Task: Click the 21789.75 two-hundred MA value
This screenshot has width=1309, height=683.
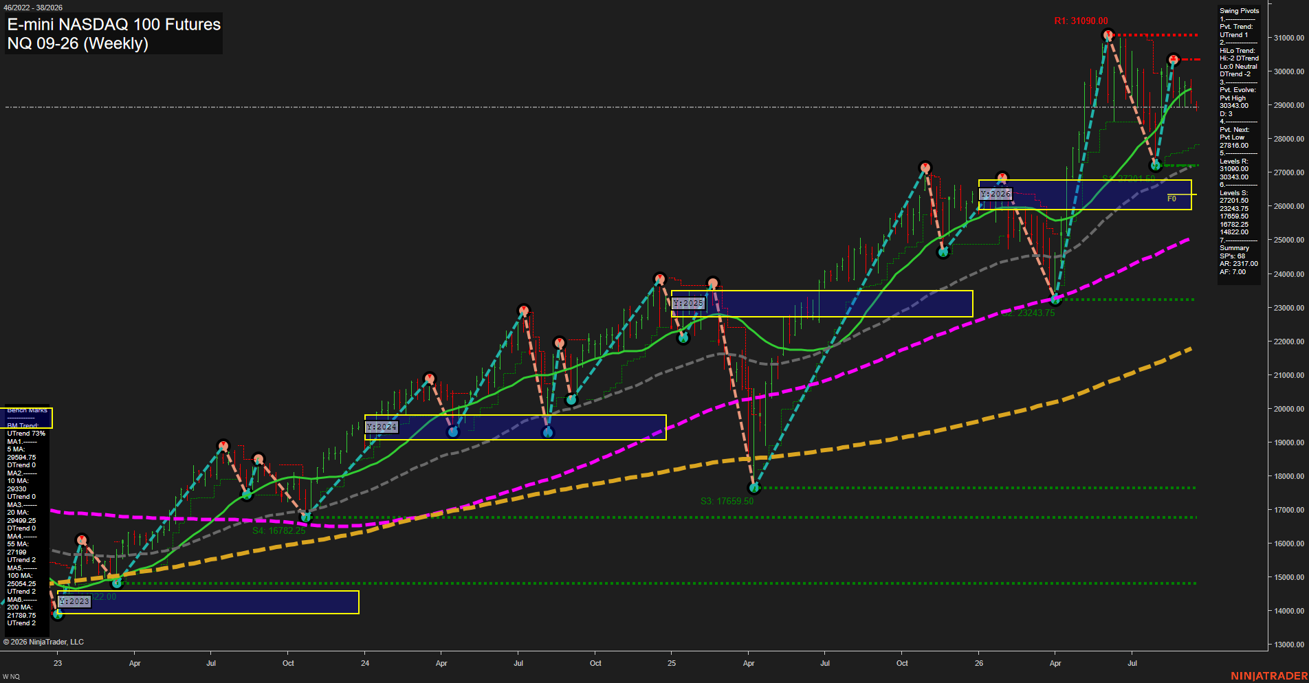Action: (21, 616)
